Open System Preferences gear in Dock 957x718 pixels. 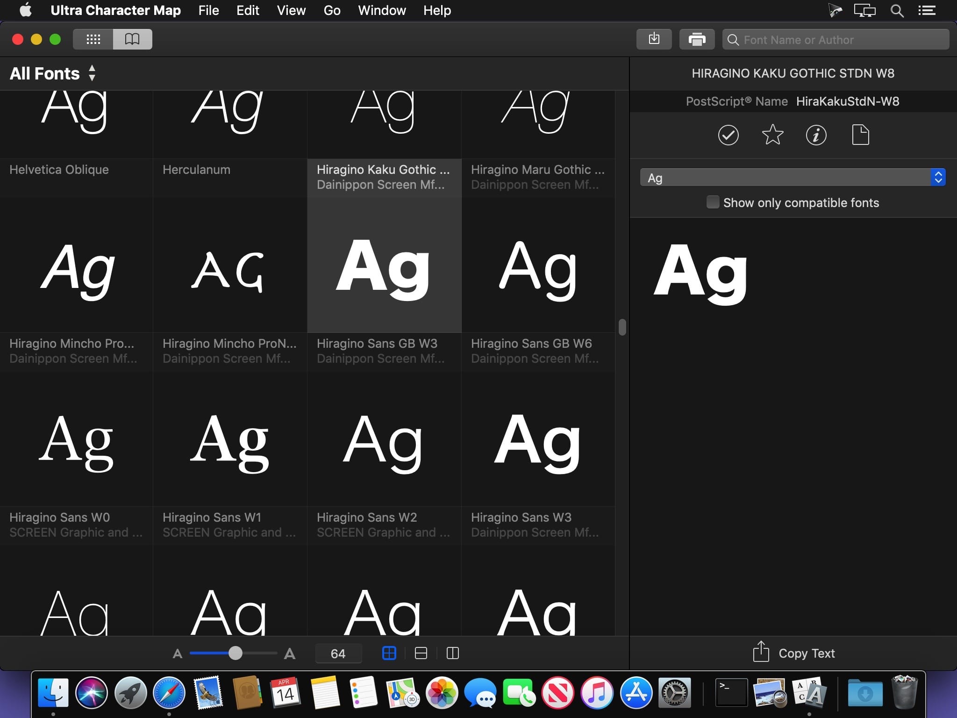pos(675,692)
